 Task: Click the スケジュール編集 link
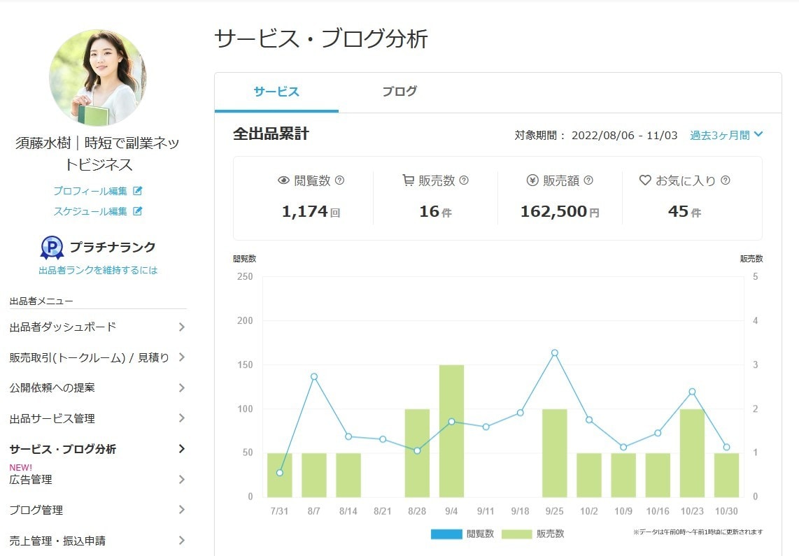pos(90,211)
